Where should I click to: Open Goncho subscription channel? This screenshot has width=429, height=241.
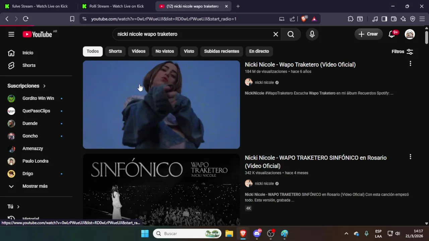[36, 136]
